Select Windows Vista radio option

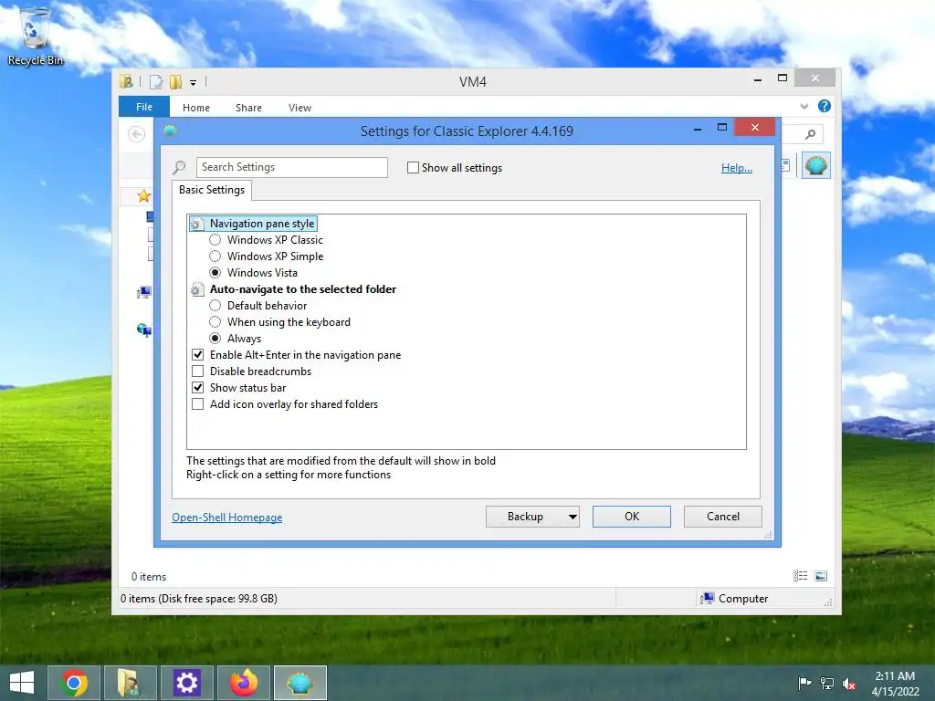[215, 272]
